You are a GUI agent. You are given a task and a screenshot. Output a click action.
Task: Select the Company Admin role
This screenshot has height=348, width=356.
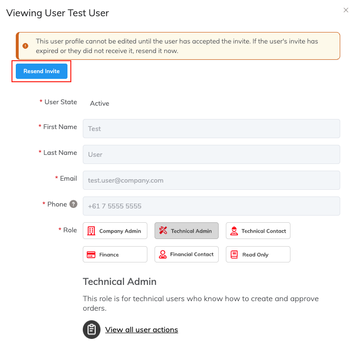(115, 231)
